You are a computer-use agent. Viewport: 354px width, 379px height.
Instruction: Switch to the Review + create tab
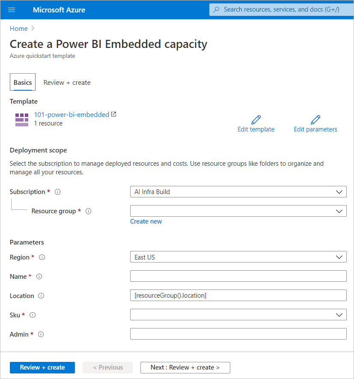click(x=67, y=82)
